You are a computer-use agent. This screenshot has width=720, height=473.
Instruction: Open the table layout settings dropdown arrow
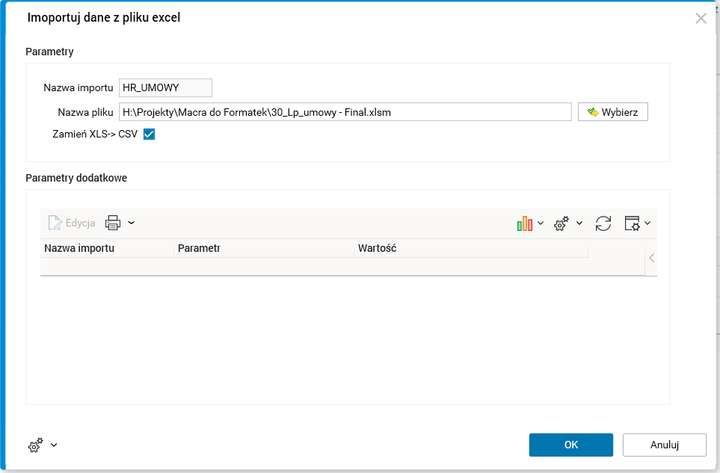(647, 223)
